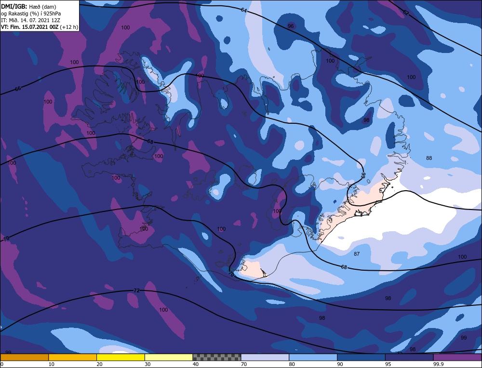Click the dark navy 95–99.9 legend swatch
The width and height of the screenshot is (482, 368).
(409, 357)
